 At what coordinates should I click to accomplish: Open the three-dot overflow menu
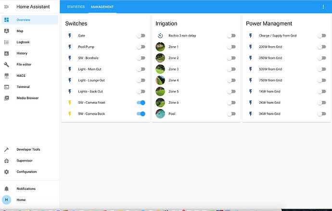coord(323,7)
